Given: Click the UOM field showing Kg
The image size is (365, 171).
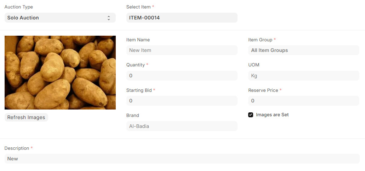Looking at the screenshot, I should click(304, 76).
